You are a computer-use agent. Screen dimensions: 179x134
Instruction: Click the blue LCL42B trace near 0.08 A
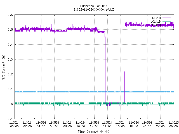(x=94, y=92)
